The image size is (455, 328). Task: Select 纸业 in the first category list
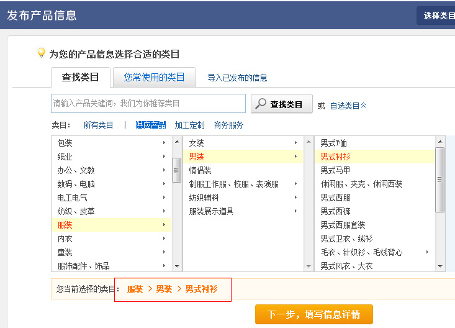112,157
